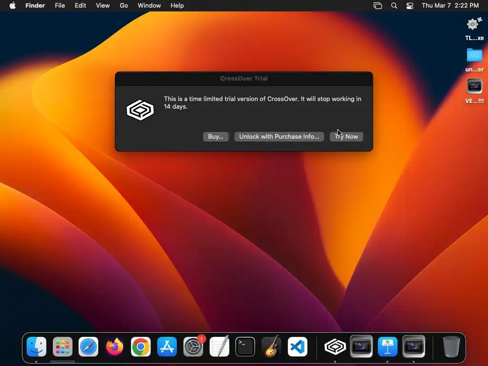The height and width of the screenshot is (366, 488).
Task: Click the CrossOver icon in the Dock
Action: (x=335, y=347)
